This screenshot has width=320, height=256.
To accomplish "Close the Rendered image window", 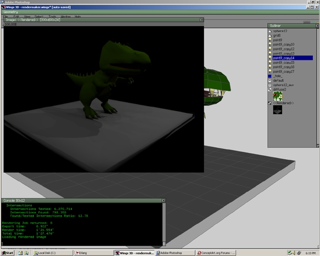I will [202, 20].
